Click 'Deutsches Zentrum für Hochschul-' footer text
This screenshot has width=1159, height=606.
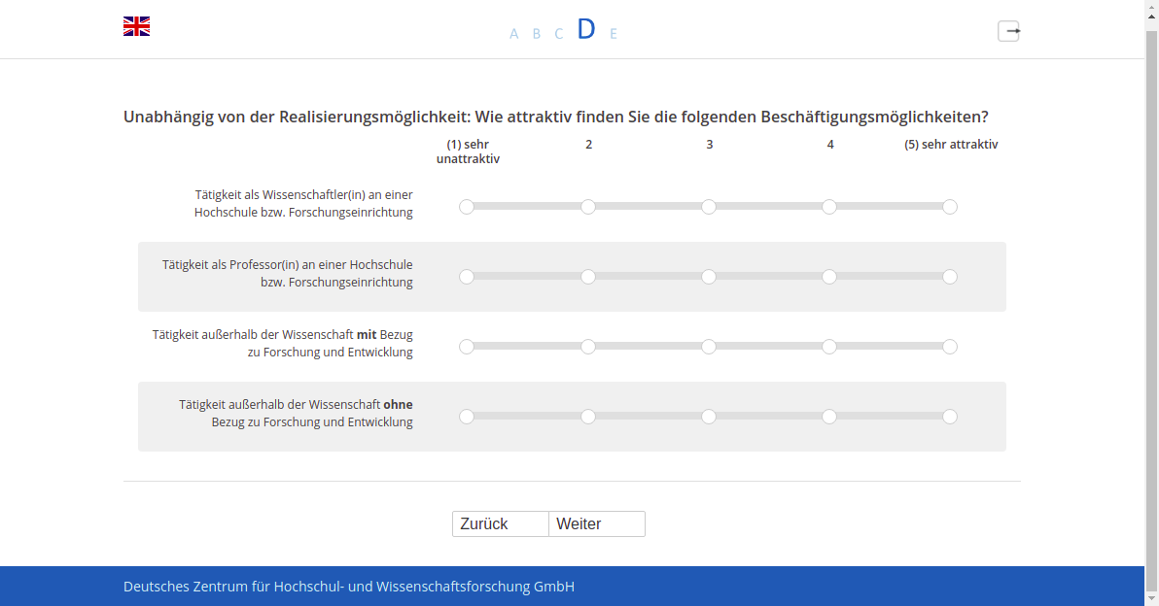(x=349, y=587)
